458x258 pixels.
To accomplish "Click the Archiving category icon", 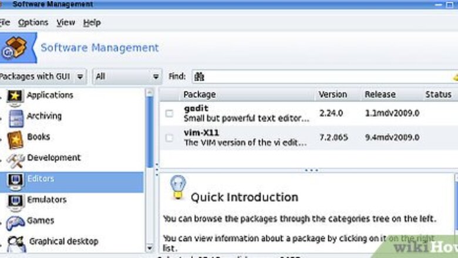I will [x=16, y=118].
